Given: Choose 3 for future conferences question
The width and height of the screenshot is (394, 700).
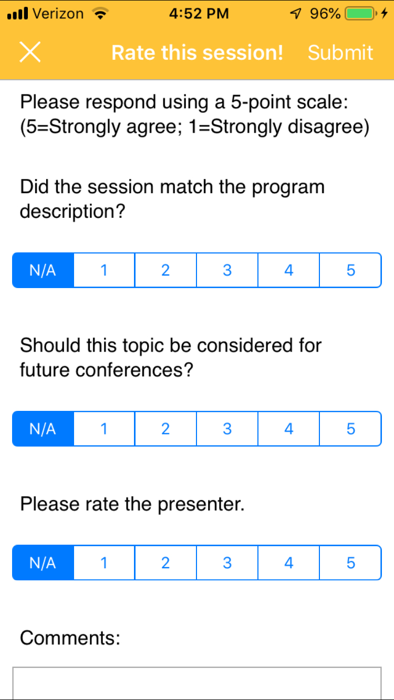Looking at the screenshot, I should [x=227, y=429].
